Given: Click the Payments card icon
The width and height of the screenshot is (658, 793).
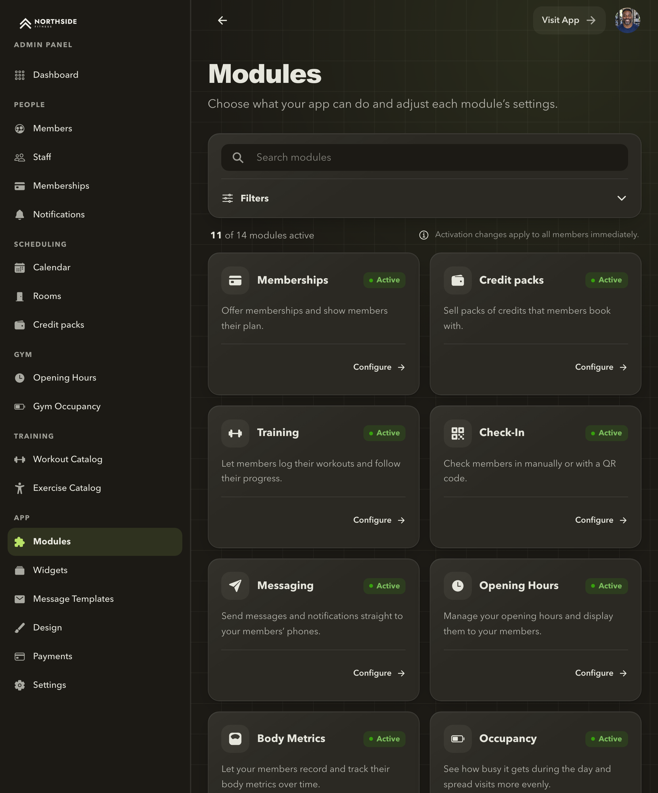Looking at the screenshot, I should (x=20, y=656).
